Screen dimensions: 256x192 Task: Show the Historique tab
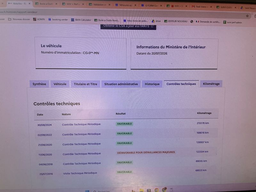(x=152, y=84)
